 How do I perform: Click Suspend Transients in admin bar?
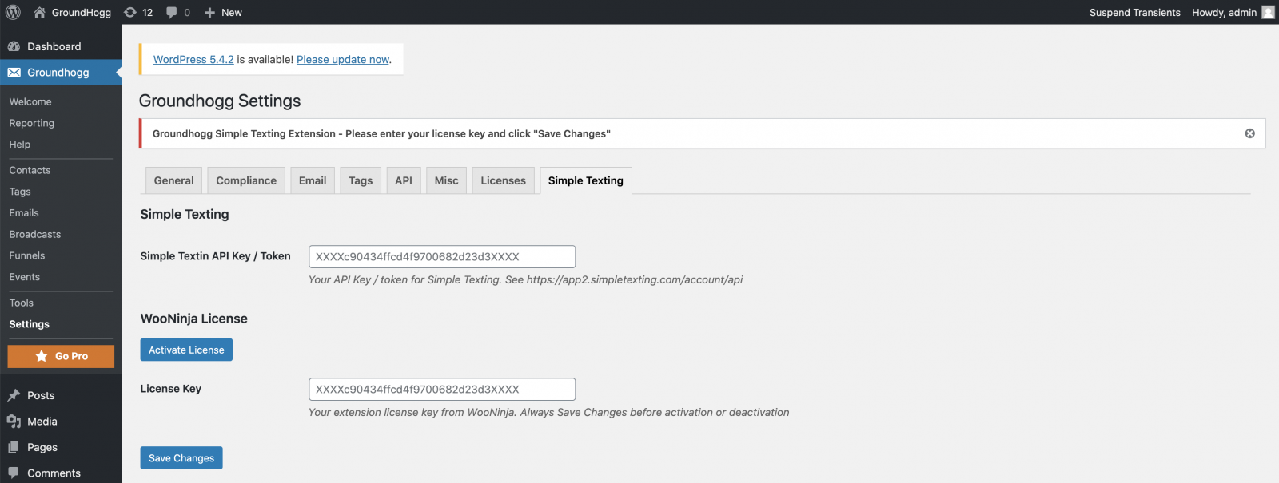tap(1135, 12)
